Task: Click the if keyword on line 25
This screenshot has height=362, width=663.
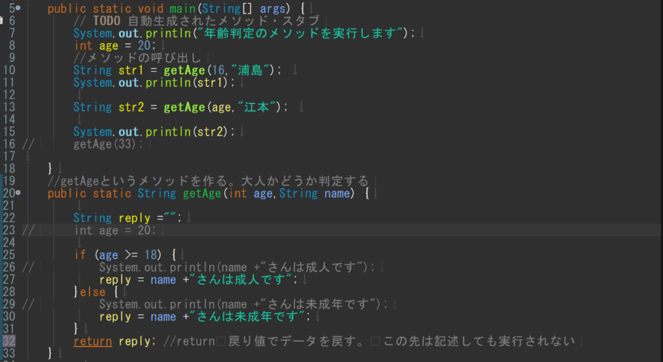Action: pyautogui.click(x=80, y=255)
